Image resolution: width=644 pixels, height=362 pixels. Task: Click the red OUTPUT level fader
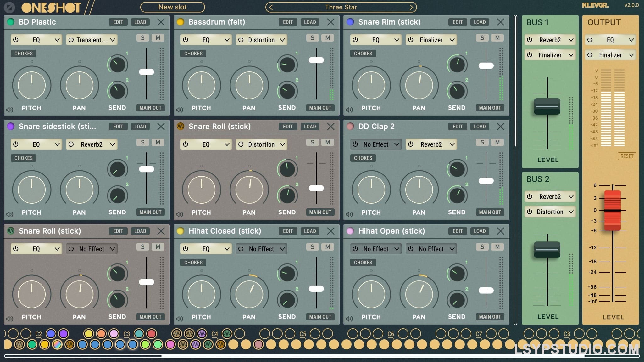coord(612,210)
